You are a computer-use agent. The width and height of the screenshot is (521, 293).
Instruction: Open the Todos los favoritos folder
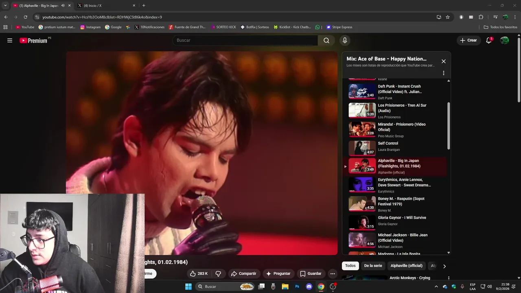(x=500, y=27)
